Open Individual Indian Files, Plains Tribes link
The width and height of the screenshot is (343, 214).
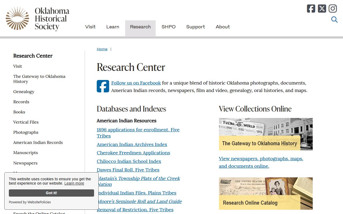[136, 193]
